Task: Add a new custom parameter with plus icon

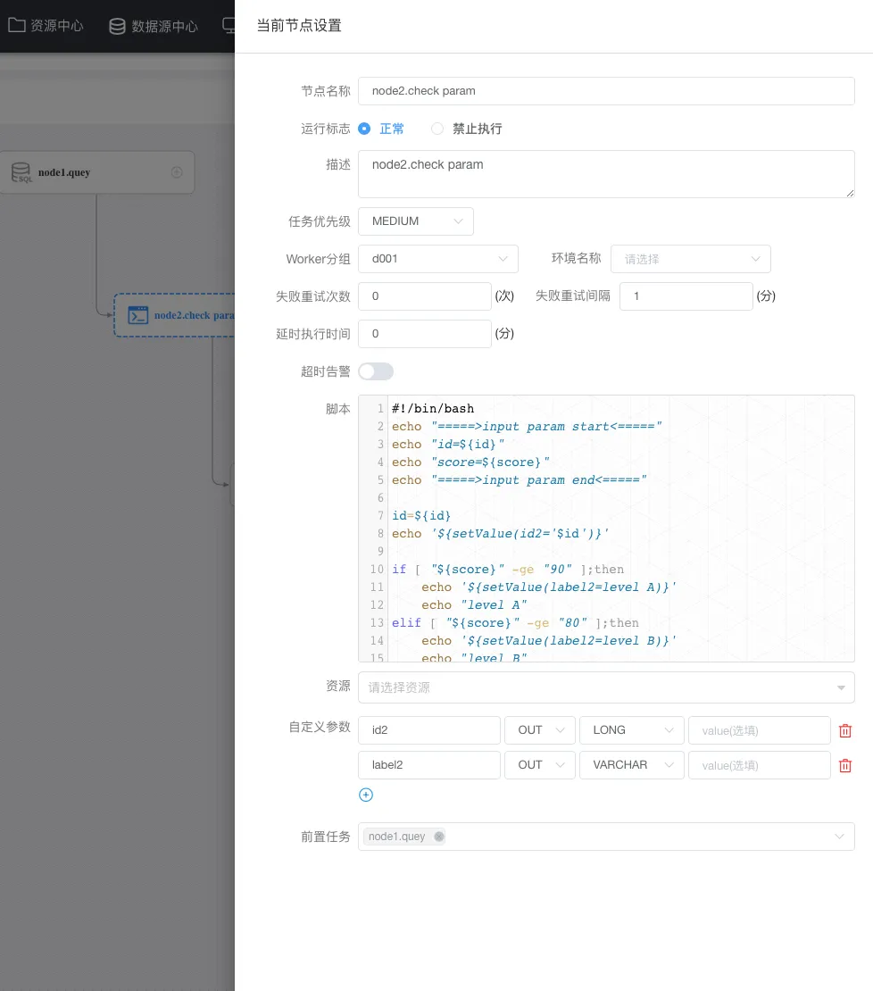Action: (x=366, y=795)
